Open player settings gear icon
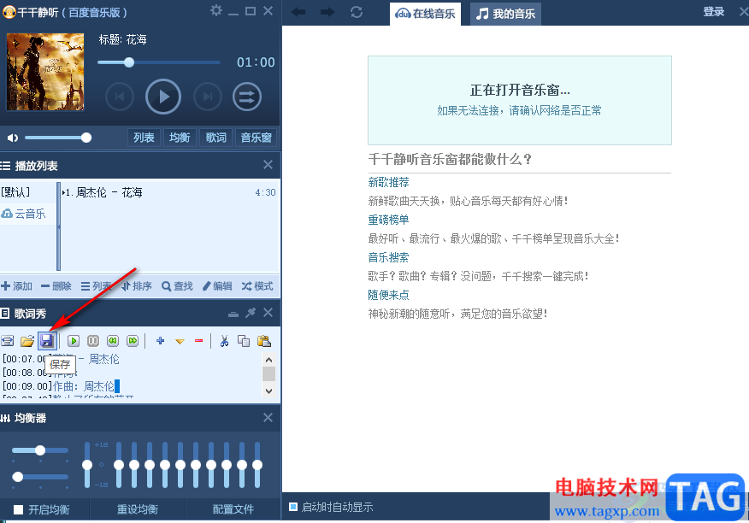Viewport: 749px width, 523px height. pos(216,10)
